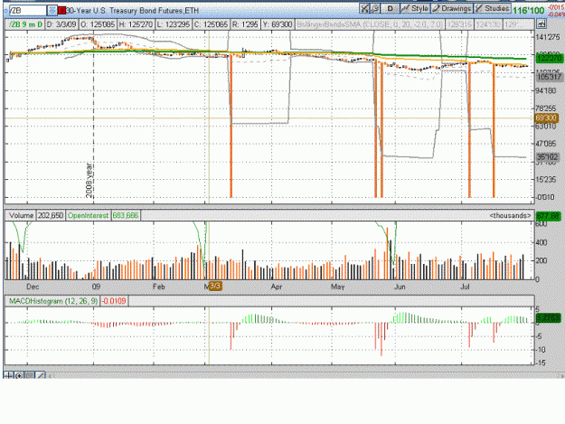Click the crosshair cursor tool icon

8,376
